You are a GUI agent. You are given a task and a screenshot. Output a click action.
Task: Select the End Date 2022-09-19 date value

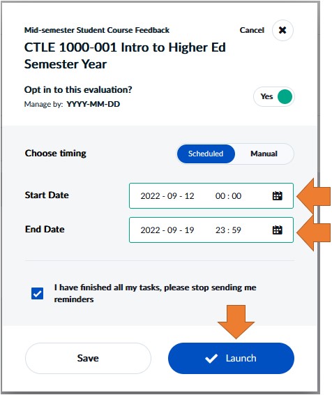[x=167, y=230]
